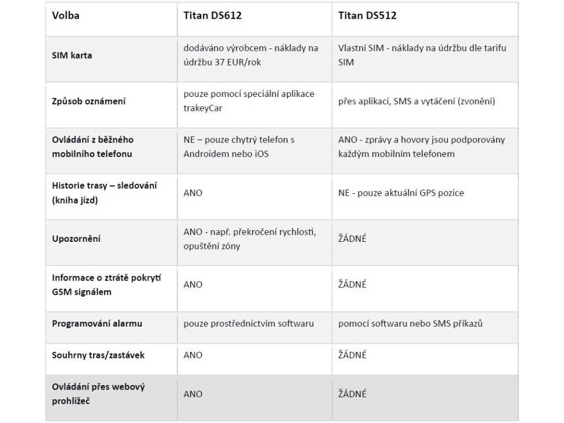
Task: Click the SIM karta row label
Action: click(72, 56)
